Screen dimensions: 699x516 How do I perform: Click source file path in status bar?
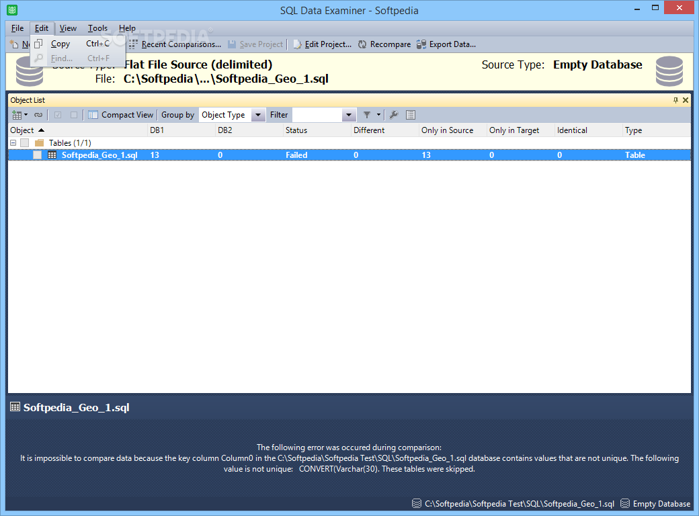[x=520, y=503]
